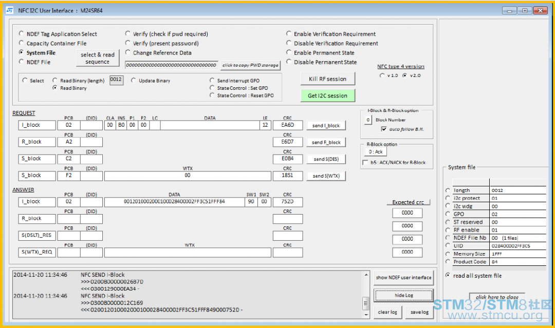Click the request I_block PCB field
Viewport: 555px width, 328px height.
pos(69,125)
